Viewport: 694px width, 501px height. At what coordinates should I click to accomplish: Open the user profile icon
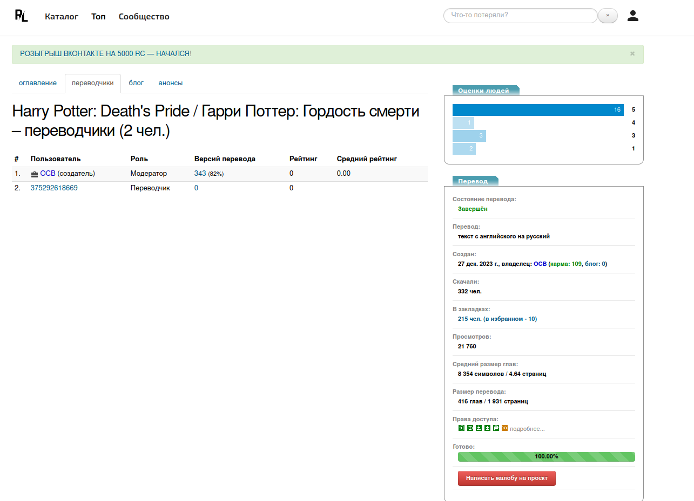click(632, 16)
